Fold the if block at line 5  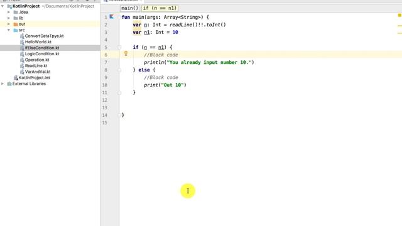119,48
